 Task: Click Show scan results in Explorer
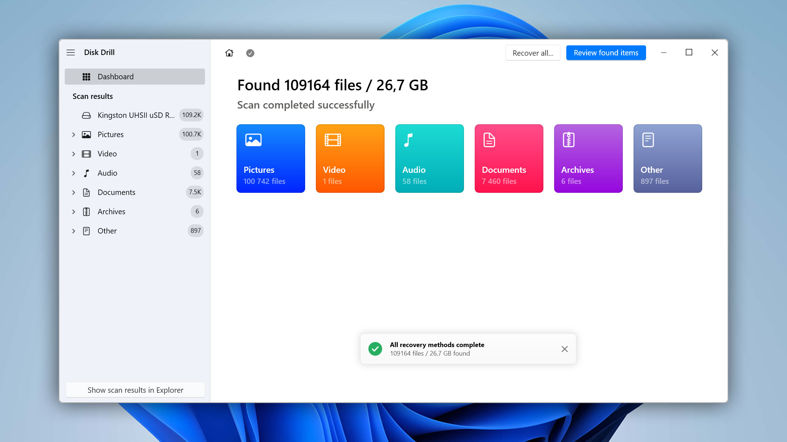coord(135,390)
